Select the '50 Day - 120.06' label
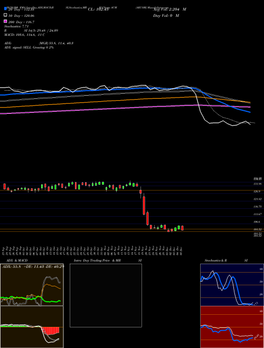264x348 pixels. 21,16
